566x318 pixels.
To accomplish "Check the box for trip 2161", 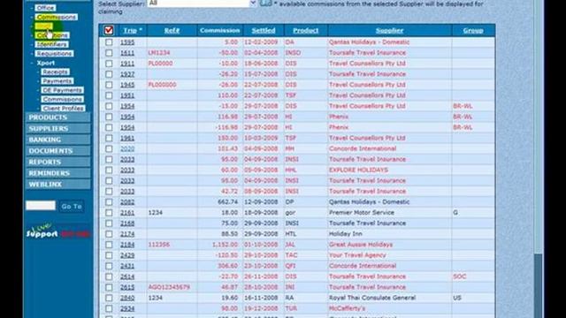I will coord(109,213).
